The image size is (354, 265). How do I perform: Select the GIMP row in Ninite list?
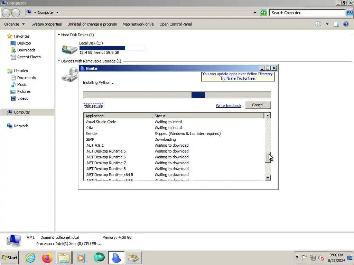pyautogui.click(x=174, y=139)
